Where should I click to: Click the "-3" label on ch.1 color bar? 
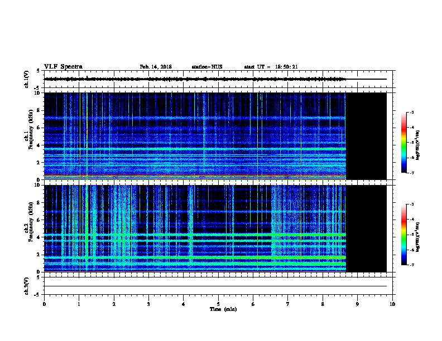[x=411, y=112]
